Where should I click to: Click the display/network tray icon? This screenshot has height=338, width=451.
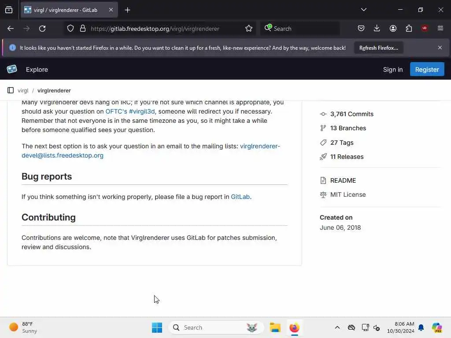click(x=365, y=327)
